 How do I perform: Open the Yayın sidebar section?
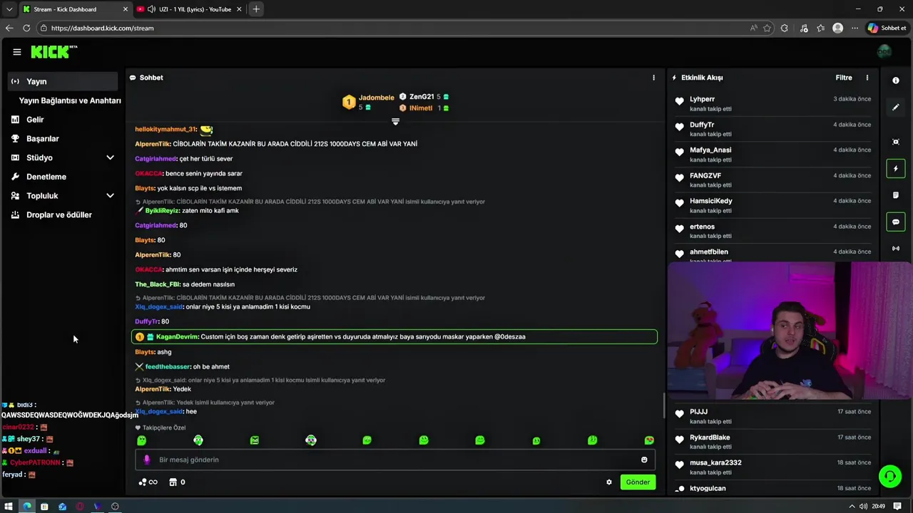(63, 81)
